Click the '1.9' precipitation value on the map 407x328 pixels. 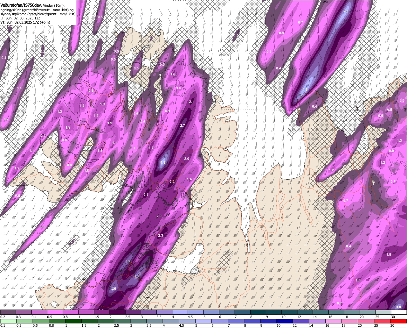coord(110,123)
